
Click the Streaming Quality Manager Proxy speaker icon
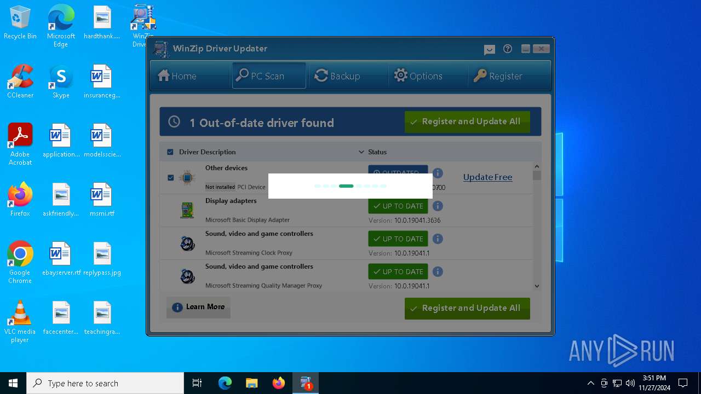point(187,276)
